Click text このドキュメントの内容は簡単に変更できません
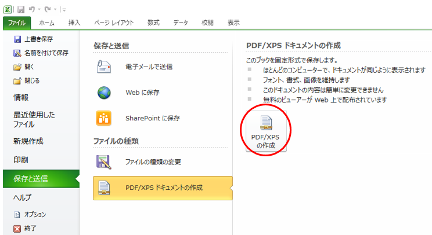The height and width of the screenshot is (235, 432). click(323, 90)
